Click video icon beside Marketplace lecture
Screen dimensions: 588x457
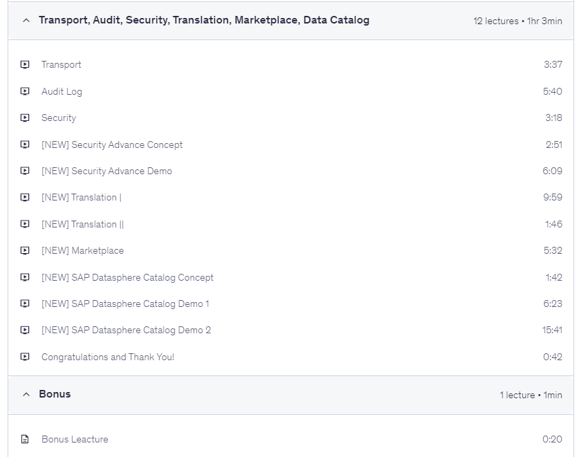(26, 251)
